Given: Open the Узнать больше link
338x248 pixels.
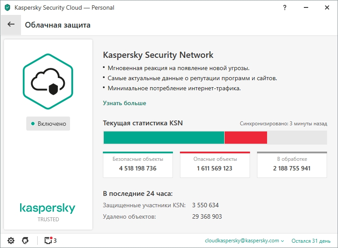Looking at the screenshot, I should click(124, 103).
